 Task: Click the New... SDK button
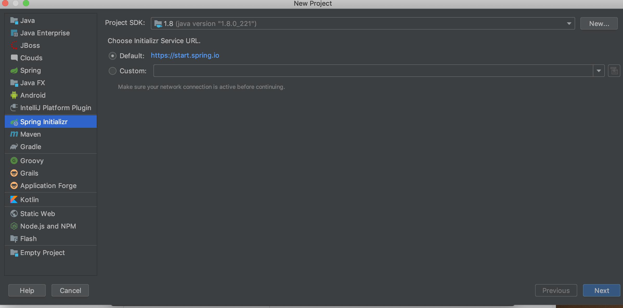pos(599,24)
